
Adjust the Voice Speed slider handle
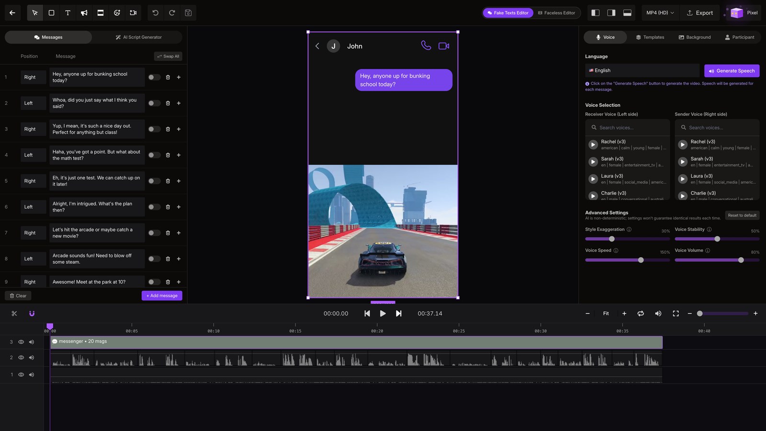[x=641, y=260]
